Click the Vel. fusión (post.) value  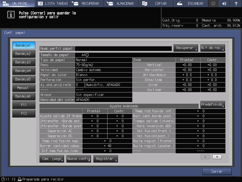click(x=200, y=136)
